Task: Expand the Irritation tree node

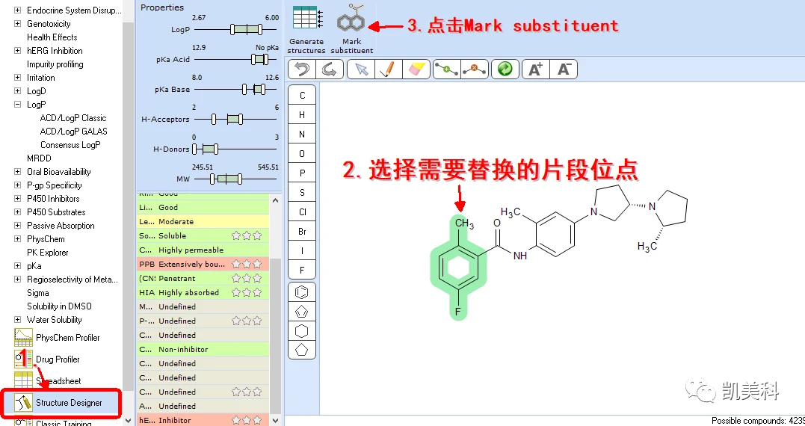Action: [17, 78]
